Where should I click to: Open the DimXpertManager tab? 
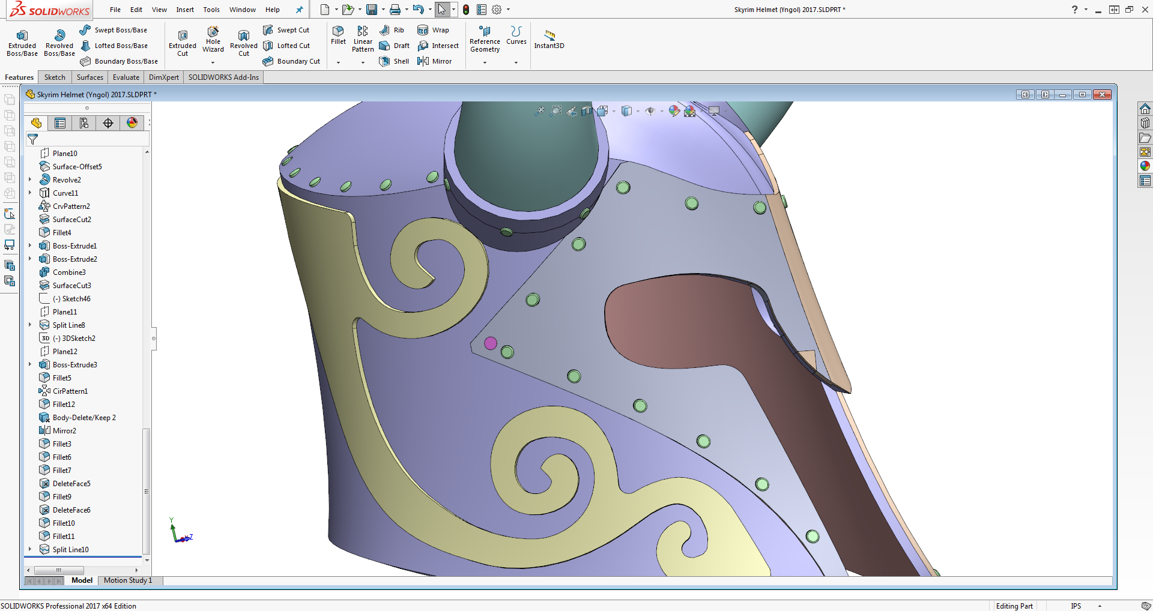(108, 123)
